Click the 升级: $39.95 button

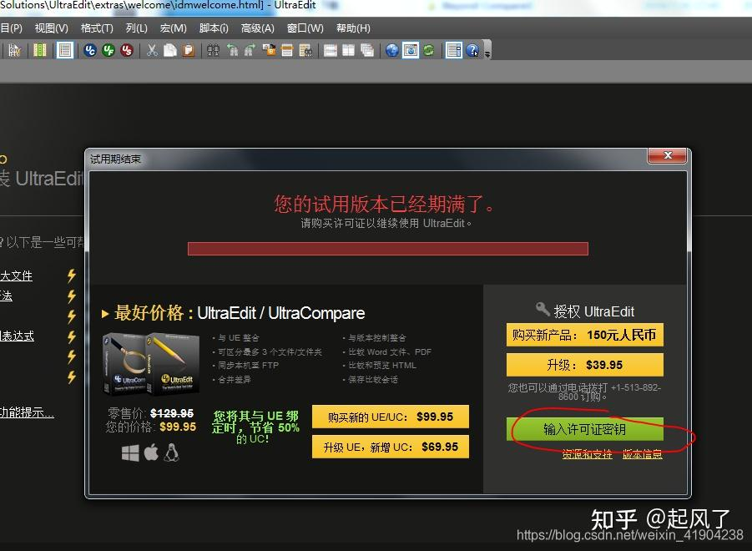pyautogui.click(x=584, y=365)
